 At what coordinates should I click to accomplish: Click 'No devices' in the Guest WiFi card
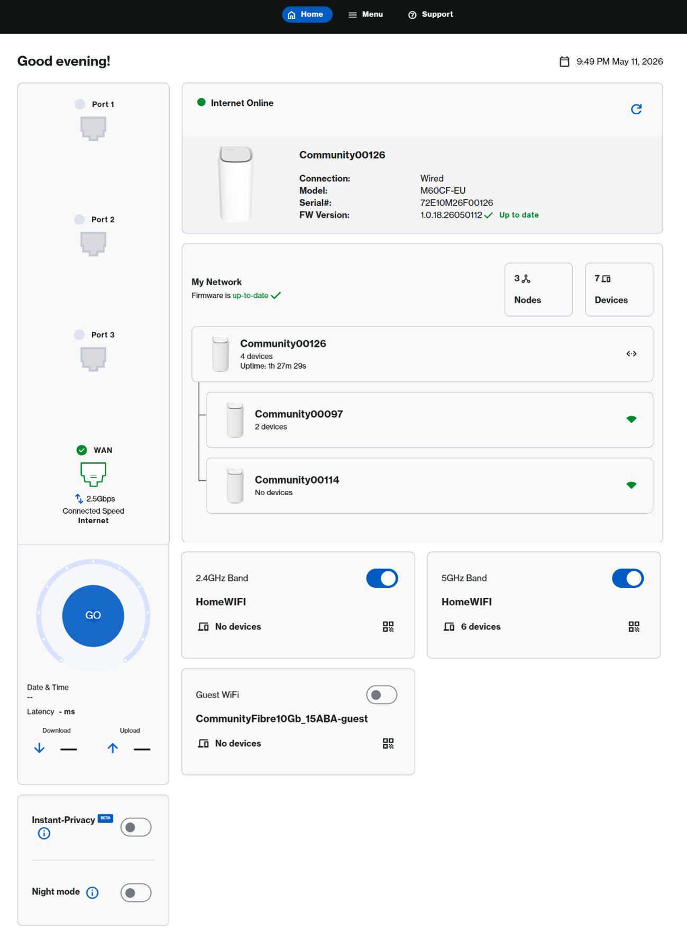[238, 743]
